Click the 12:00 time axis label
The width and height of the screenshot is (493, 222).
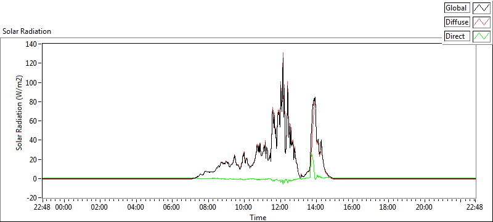(x=280, y=207)
